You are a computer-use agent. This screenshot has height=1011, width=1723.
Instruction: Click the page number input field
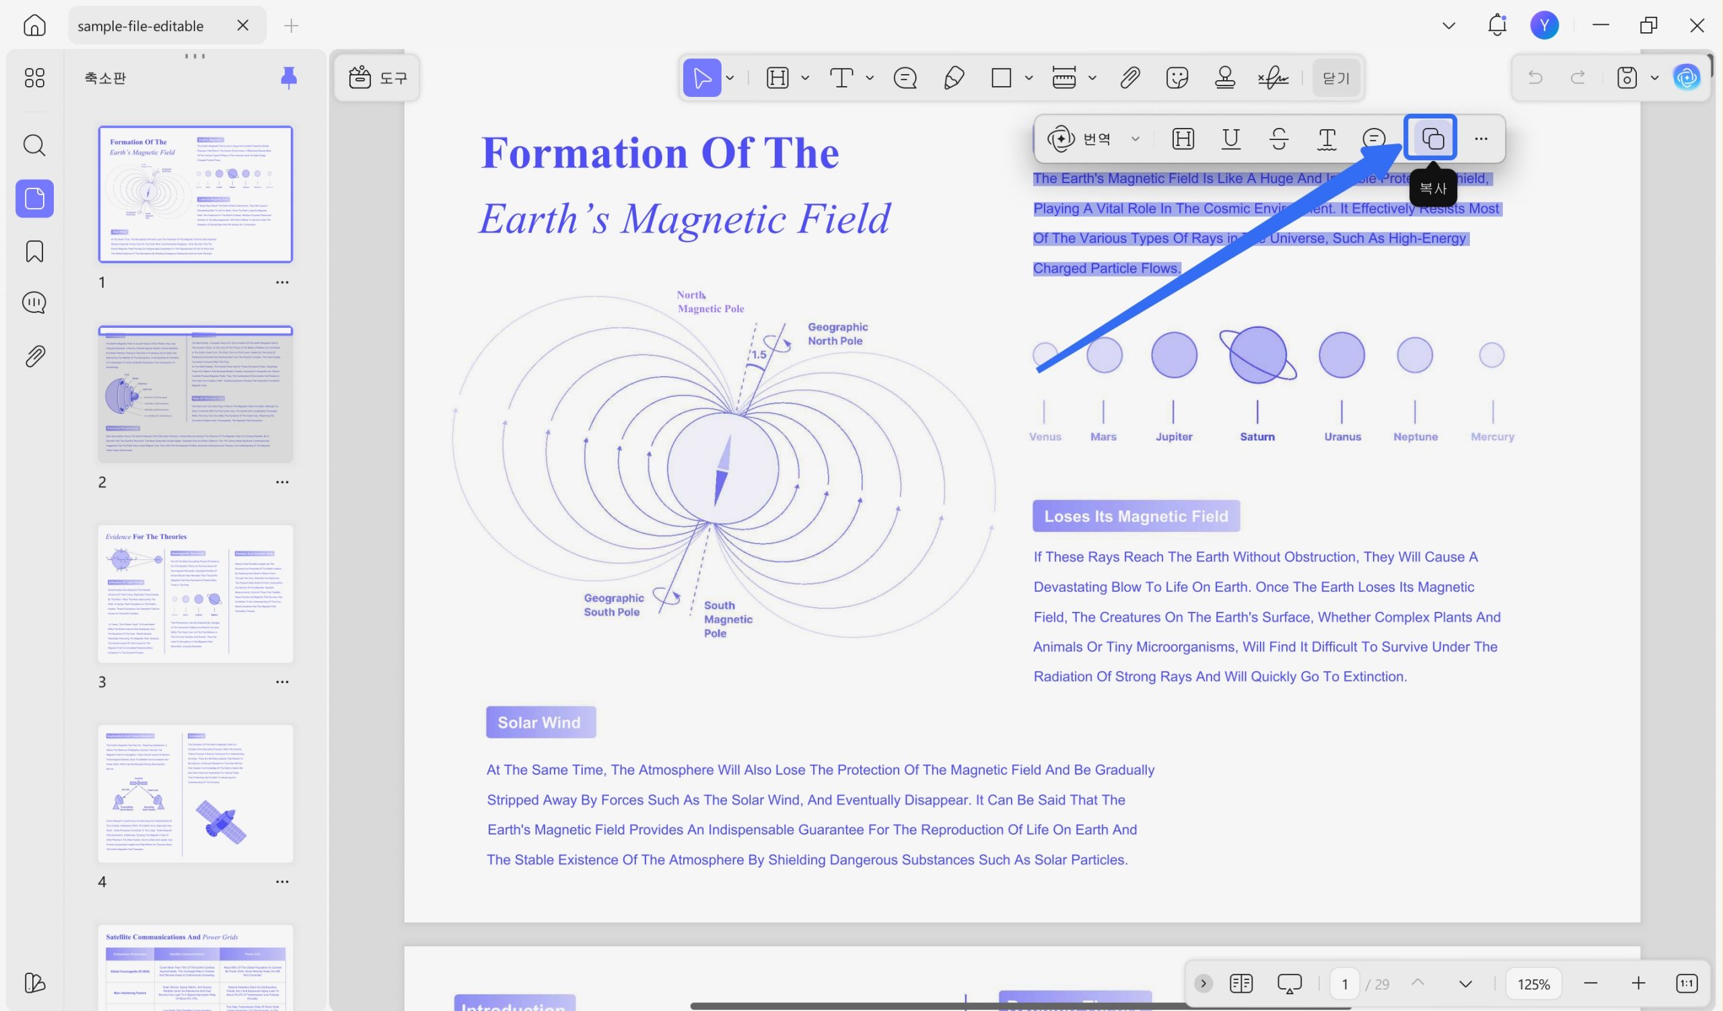point(1344,983)
